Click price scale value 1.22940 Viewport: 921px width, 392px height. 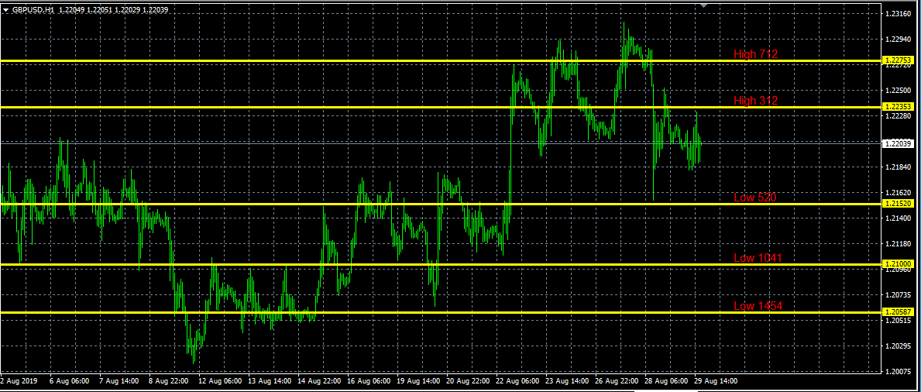pos(898,40)
